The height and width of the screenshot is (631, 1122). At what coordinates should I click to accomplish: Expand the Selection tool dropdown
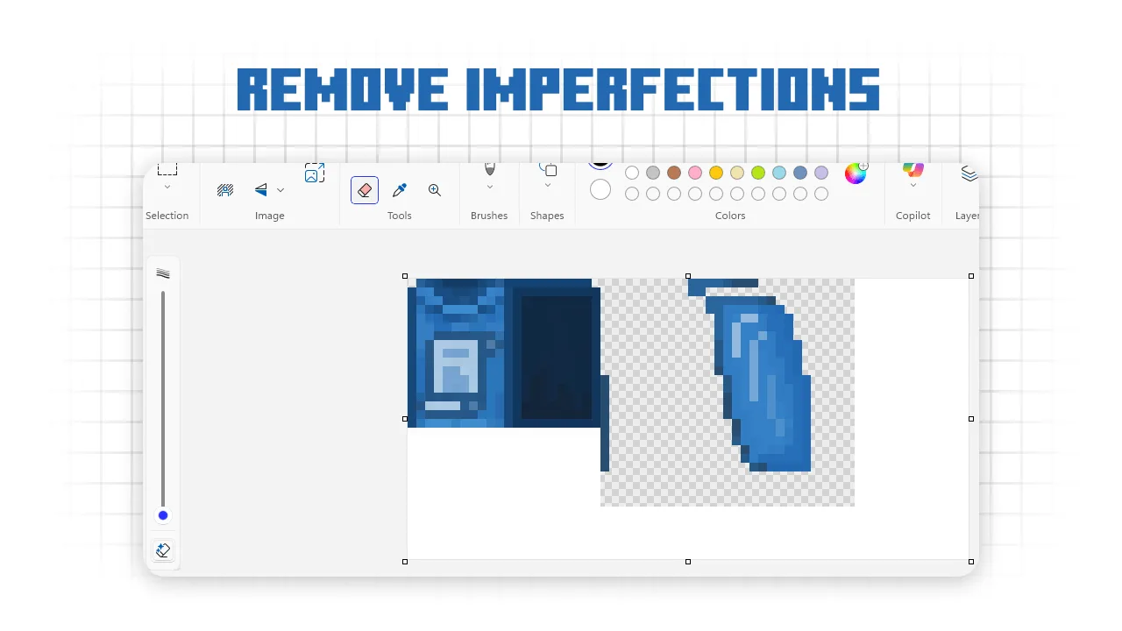tap(167, 187)
